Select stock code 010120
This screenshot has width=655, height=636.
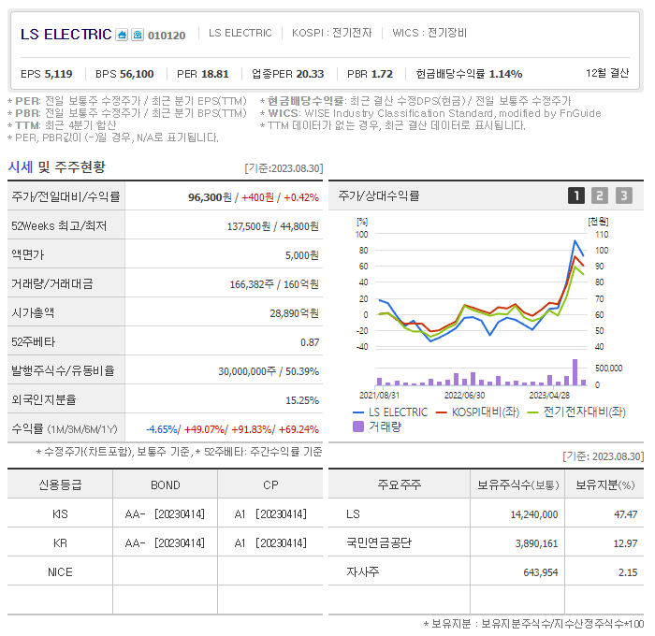click(167, 36)
